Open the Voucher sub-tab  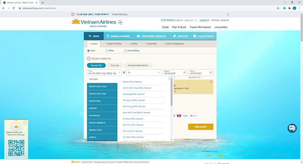point(151,44)
